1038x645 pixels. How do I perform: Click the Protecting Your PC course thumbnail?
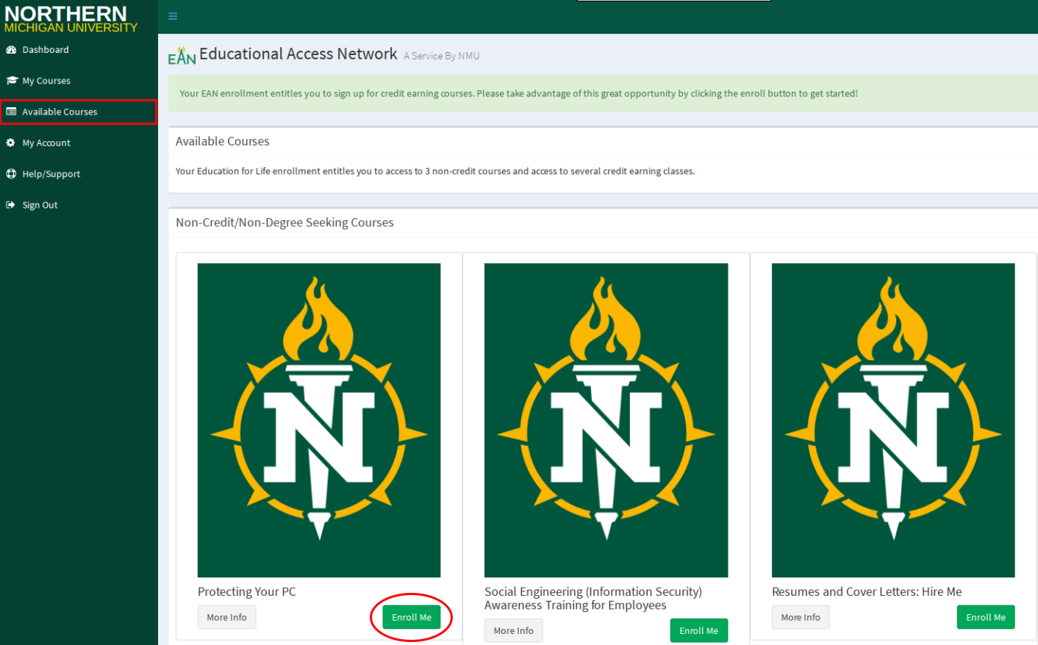tap(319, 419)
